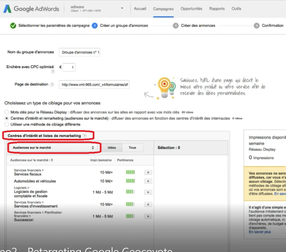This screenshot has width=286, height=252.
Task: Select Mots clés pour le Réseau Display
Action: click(7, 113)
